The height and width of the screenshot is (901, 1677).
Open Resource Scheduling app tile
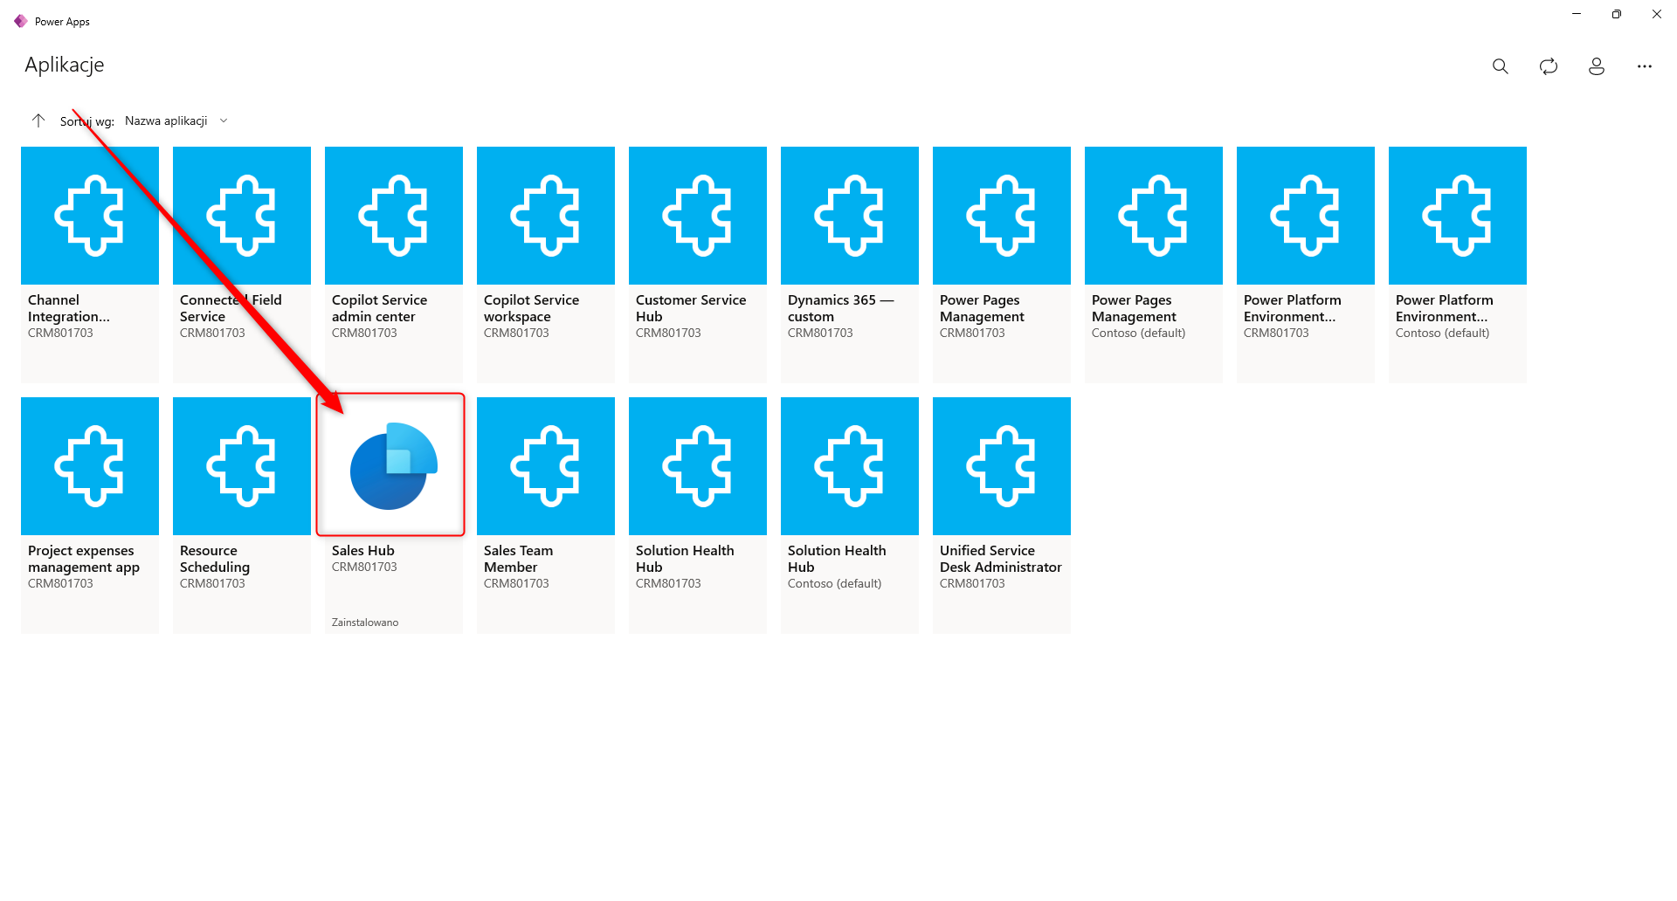tap(242, 466)
